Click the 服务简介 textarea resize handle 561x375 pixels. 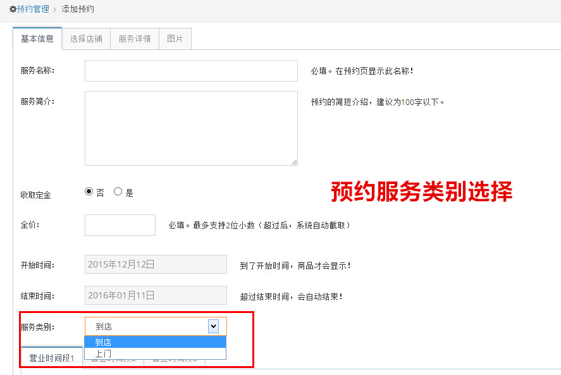pyautogui.click(x=294, y=162)
